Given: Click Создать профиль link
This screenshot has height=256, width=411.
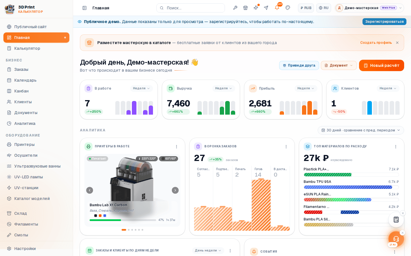Looking at the screenshot, I should [x=376, y=43].
